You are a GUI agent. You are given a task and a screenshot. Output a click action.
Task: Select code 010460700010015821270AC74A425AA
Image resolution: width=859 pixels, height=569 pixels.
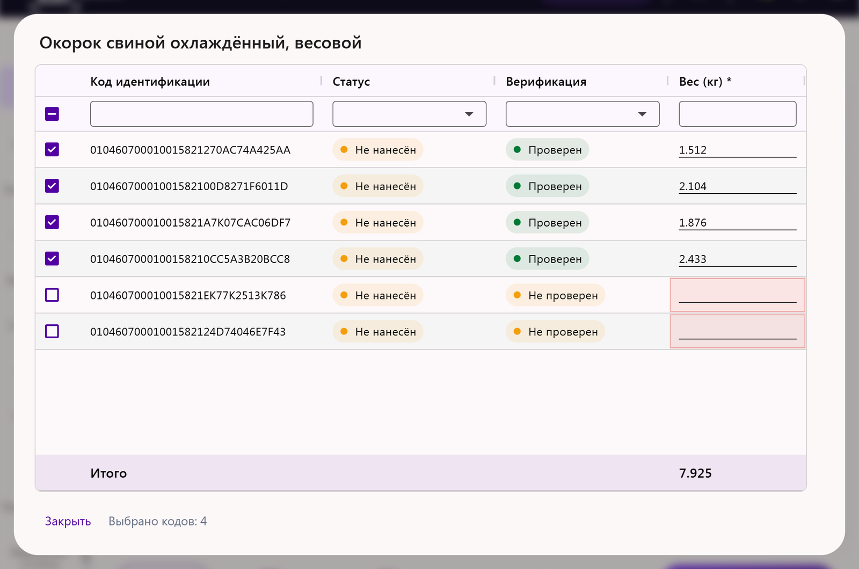[191, 150]
